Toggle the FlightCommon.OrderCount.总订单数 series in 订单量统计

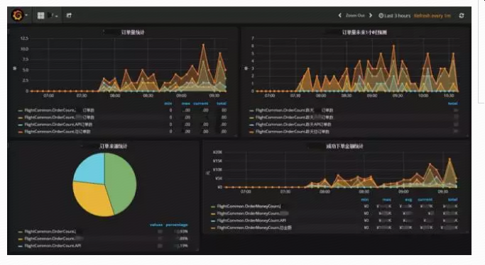pos(58,132)
